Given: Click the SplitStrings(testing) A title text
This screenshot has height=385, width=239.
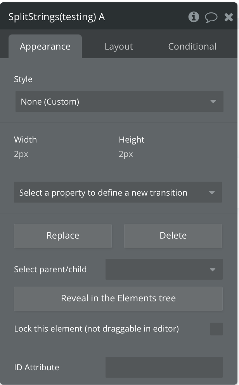Looking at the screenshot, I should (57, 17).
